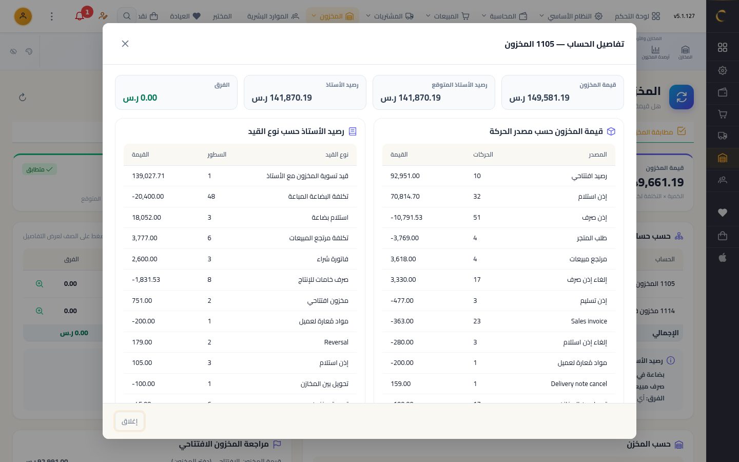Viewport: 739px width, 462px height.
Task: Open the لوحة التحكم dashboard menu
Action: tap(637, 16)
